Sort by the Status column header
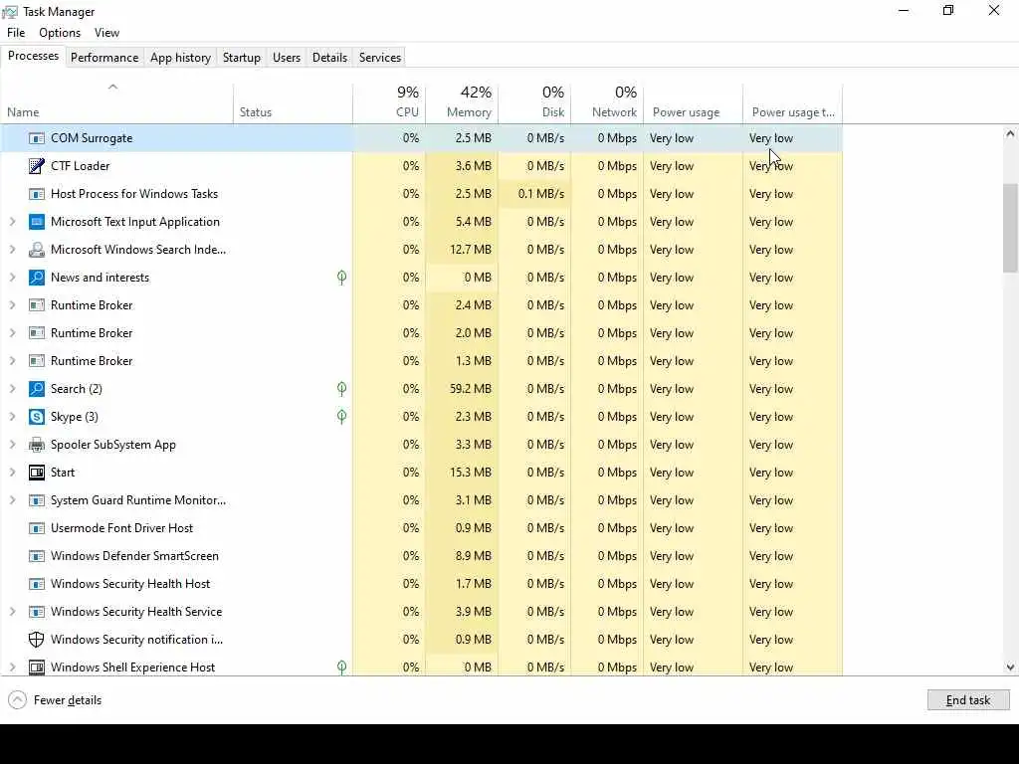This screenshot has width=1019, height=764. click(294, 103)
